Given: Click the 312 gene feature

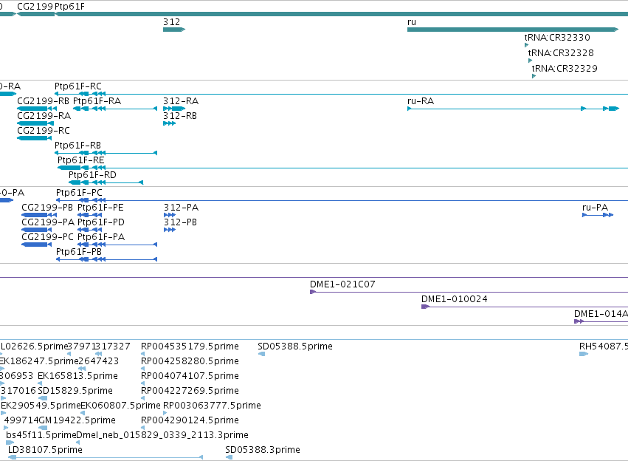Looking at the screenshot, I should tap(174, 30).
